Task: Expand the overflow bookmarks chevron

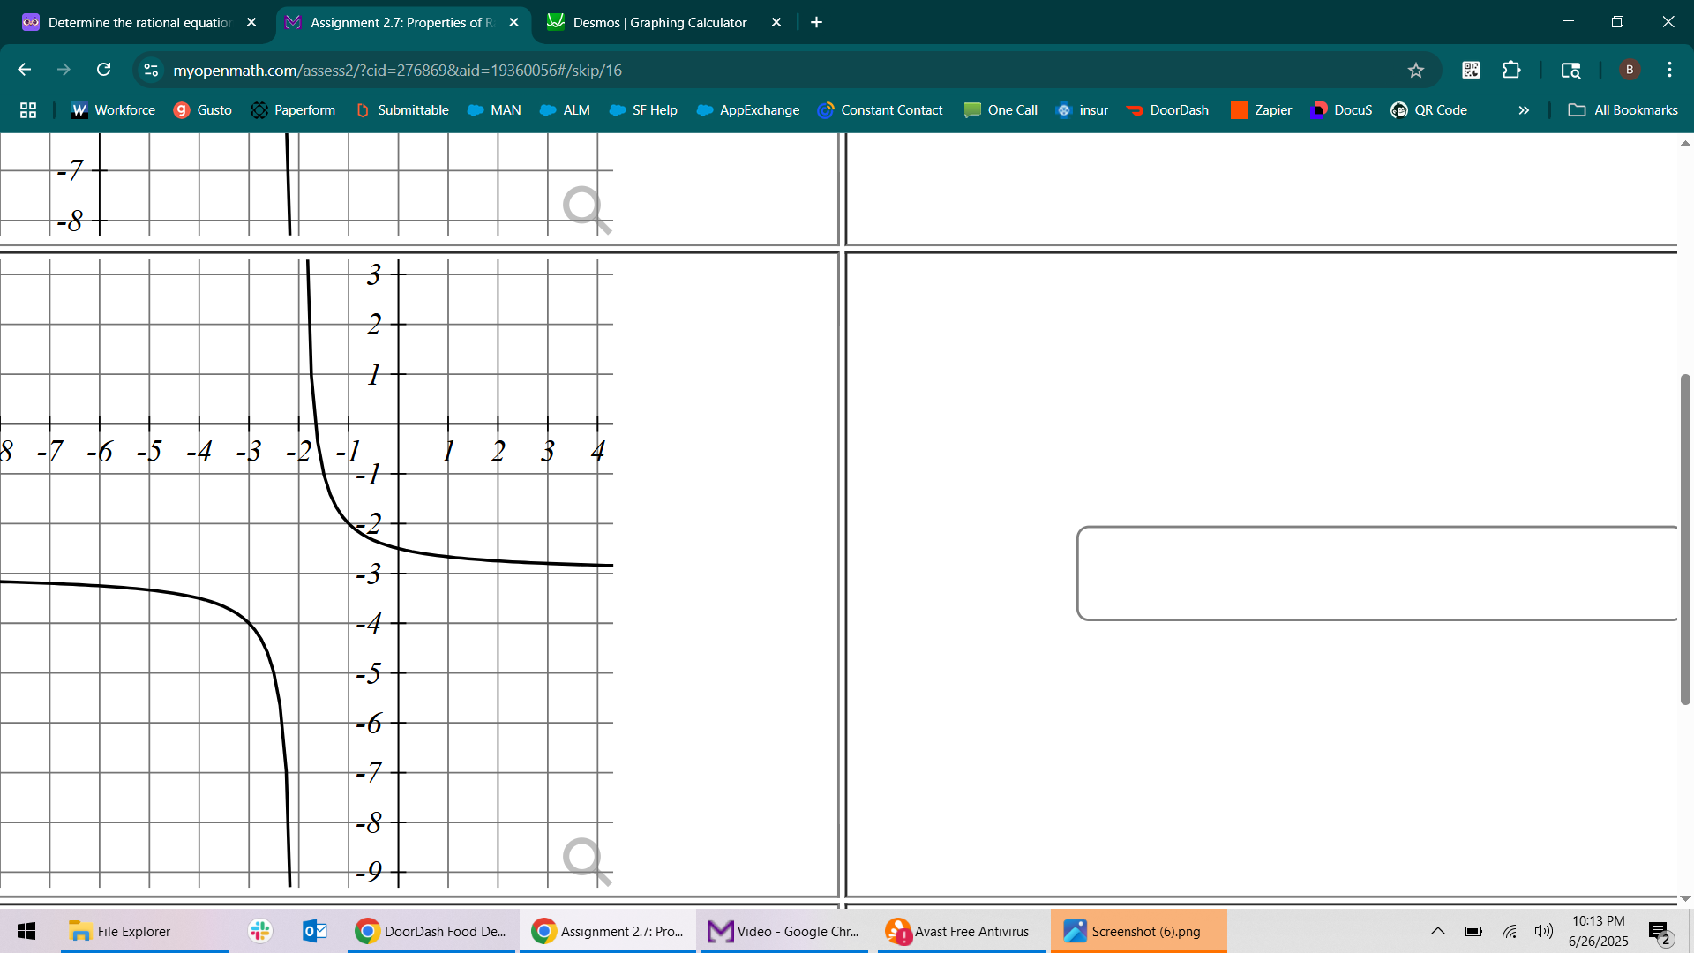Action: click(x=1524, y=110)
